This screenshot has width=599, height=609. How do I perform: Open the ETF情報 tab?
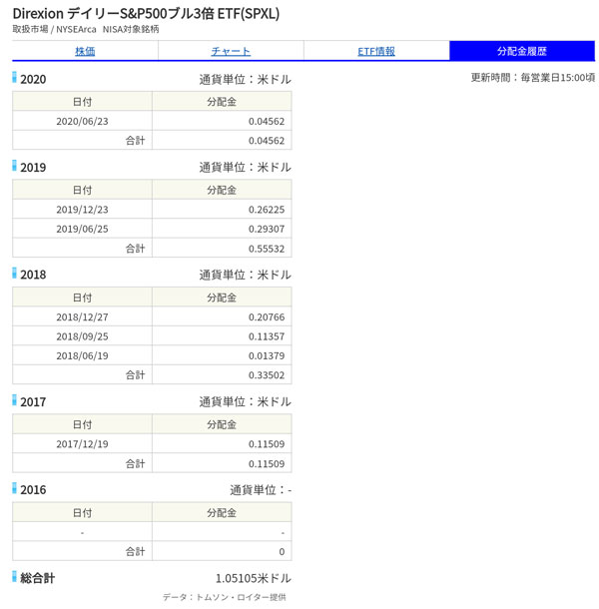pyautogui.click(x=376, y=51)
